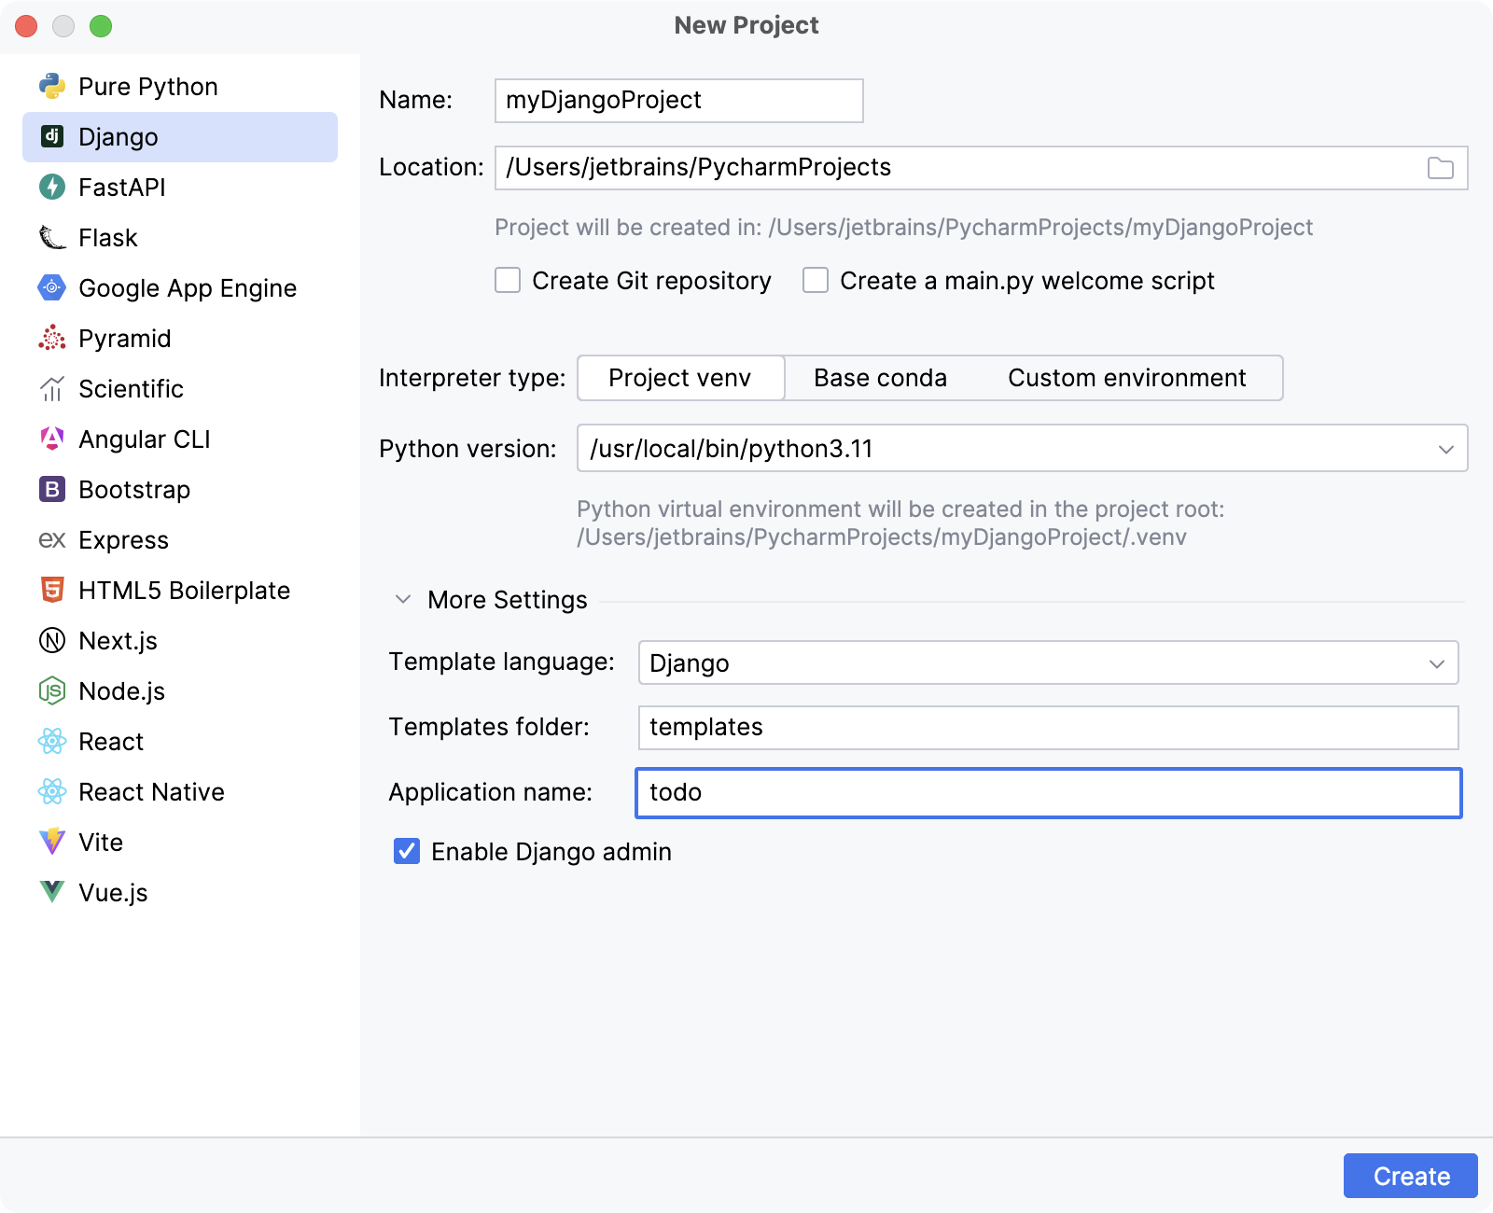Image resolution: width=1493 pixels, height=1213 pixels.
Task: Click the folder browse icon in Location field
Action: click(x=1440, y=168)
